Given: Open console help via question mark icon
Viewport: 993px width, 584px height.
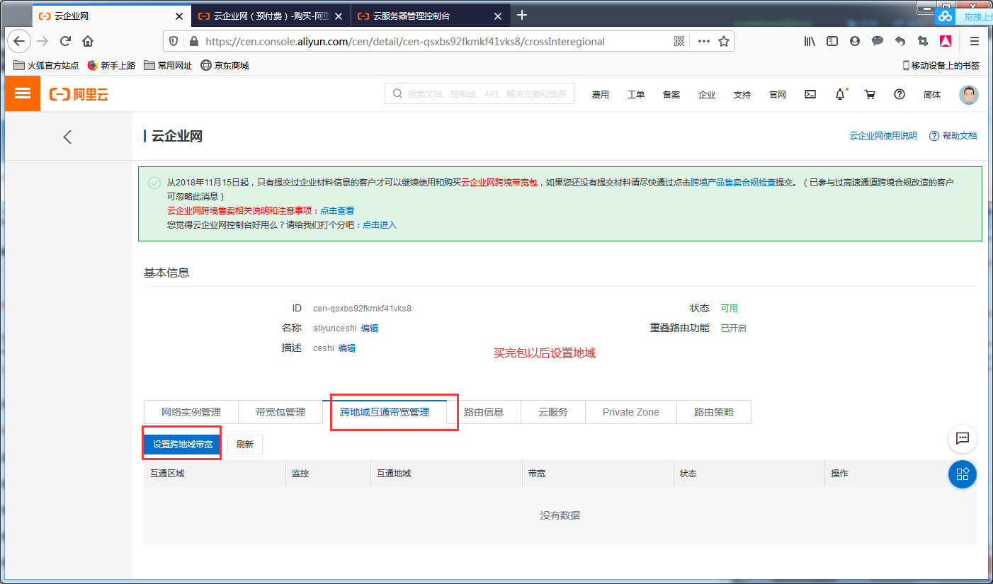Looking at the screenshot, I should point(899,93).
